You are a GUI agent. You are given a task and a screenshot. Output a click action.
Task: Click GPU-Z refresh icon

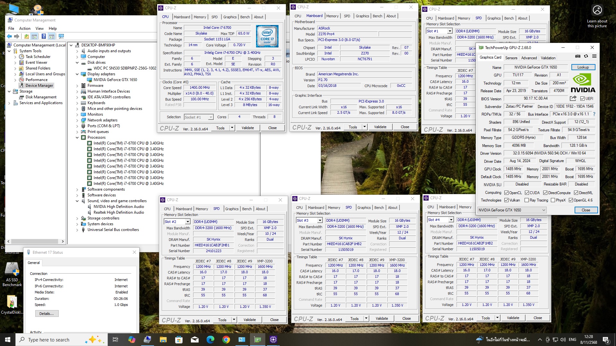coord(586,56)
